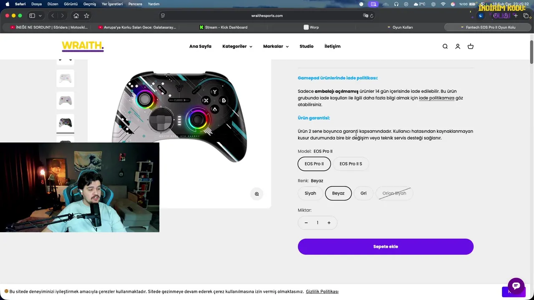Click the image zoom magnifier button

pos(257,194)
